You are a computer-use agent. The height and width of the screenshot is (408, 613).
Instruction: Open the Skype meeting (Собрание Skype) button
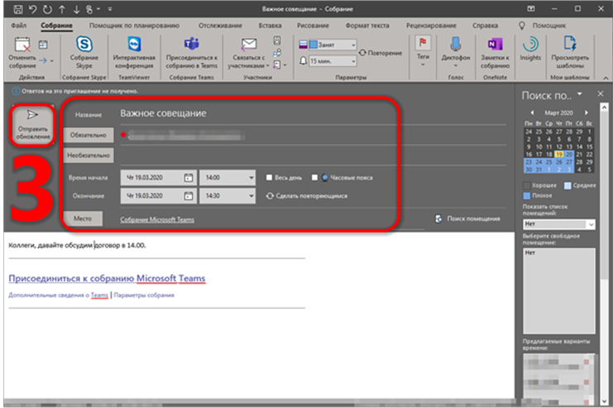point(84,53)
